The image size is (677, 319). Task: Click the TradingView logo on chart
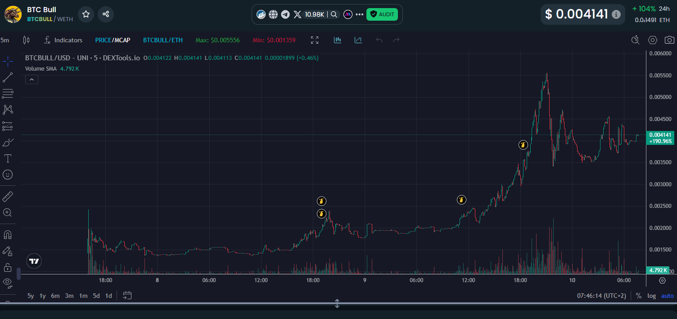(x=34, y=261)
